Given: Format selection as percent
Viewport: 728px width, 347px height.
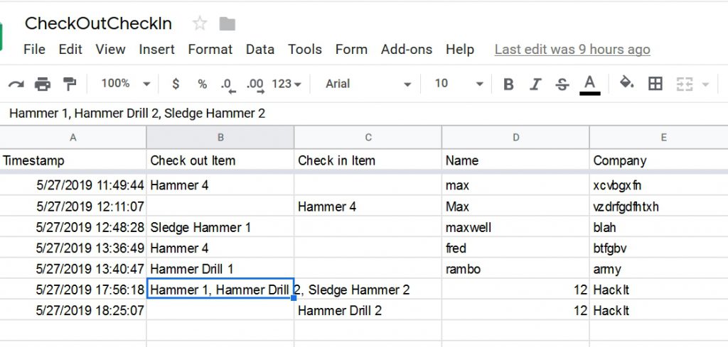Looking at the screenshot, I should point(202,84).
